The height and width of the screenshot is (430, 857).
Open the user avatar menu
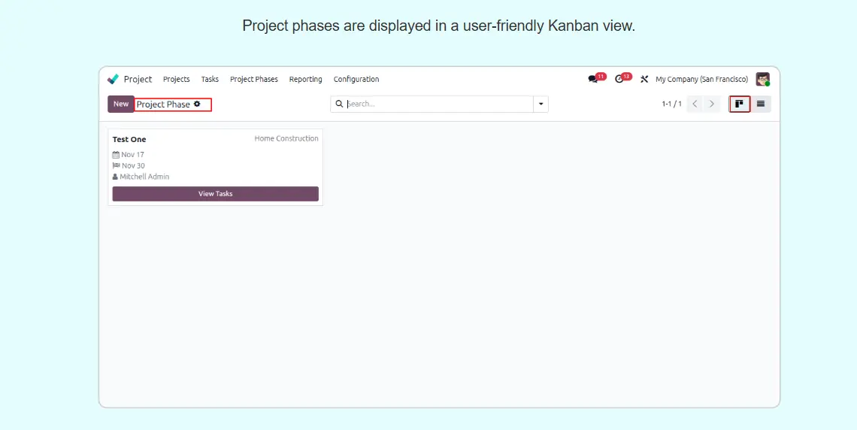point(762,79)
